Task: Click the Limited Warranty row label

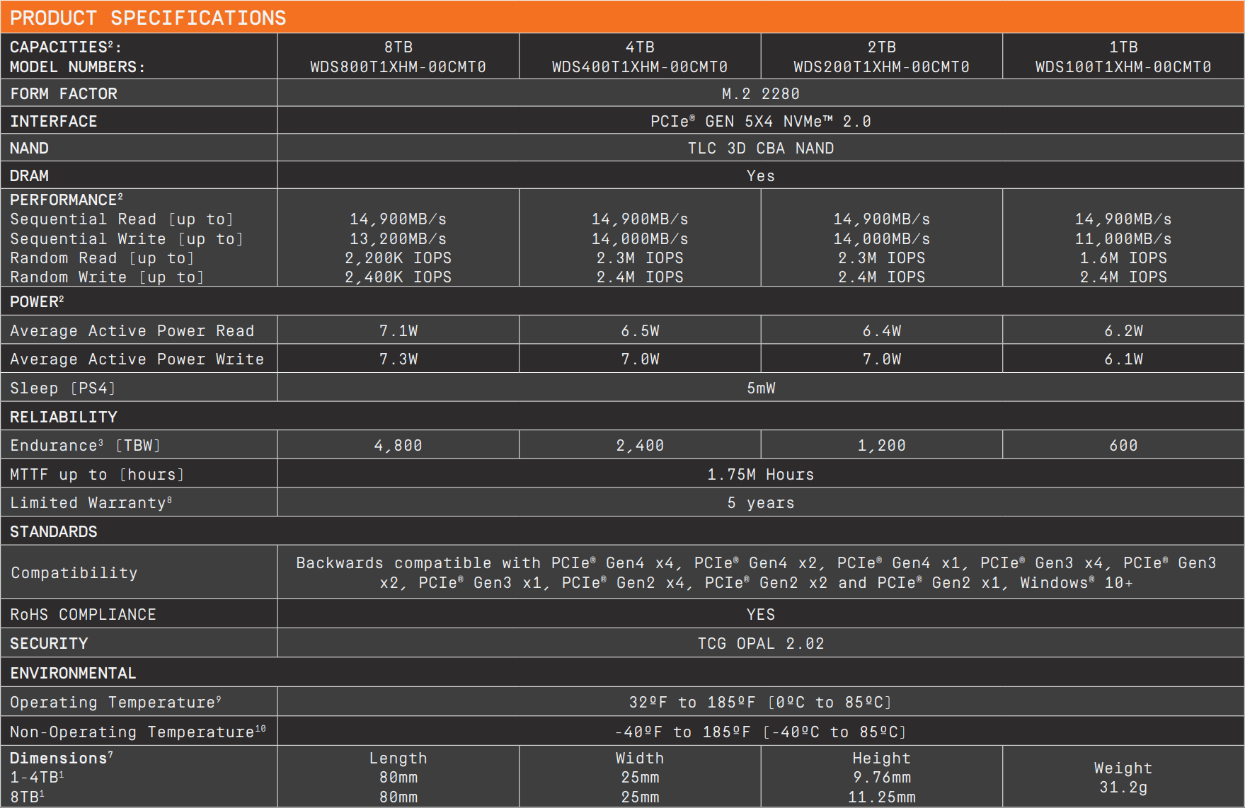Action: point(91,502)
